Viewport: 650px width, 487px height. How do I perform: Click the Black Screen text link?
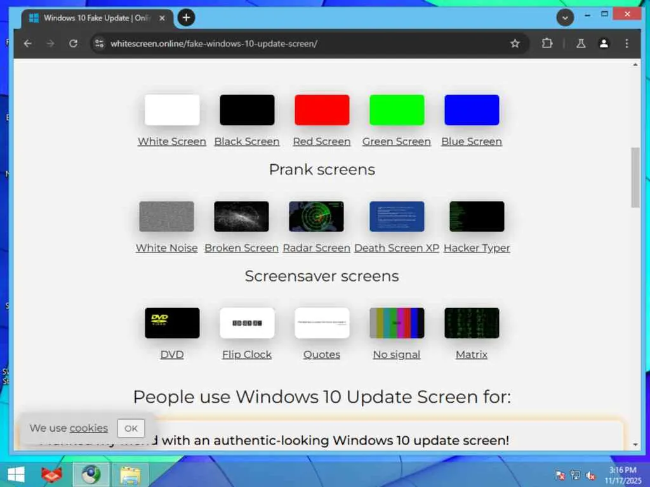tap(247, 141)
